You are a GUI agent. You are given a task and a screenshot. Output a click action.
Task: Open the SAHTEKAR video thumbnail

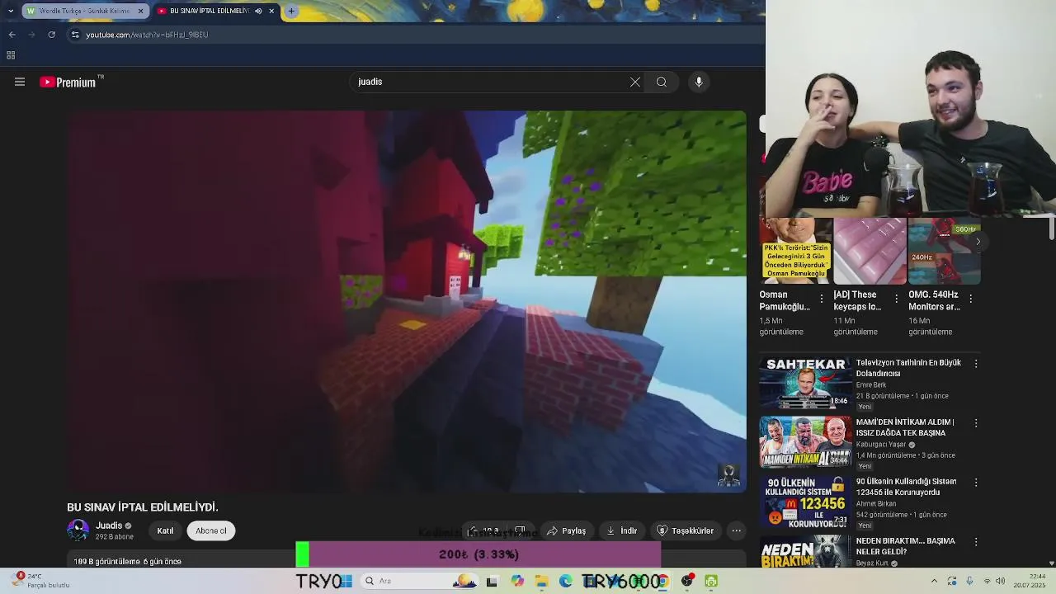click(x=805, y=383)
